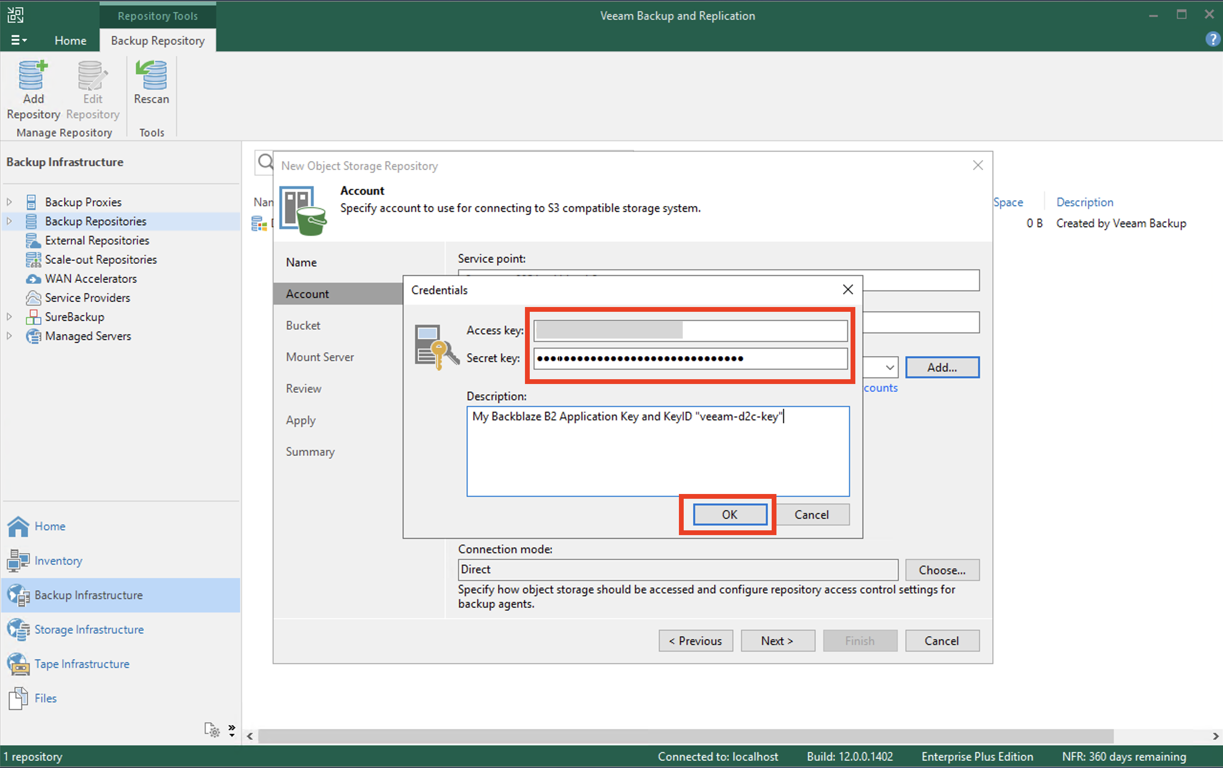Select Service Providers tree node
Viewport: 1223px width, 768px height.
[x=87, y=297]
